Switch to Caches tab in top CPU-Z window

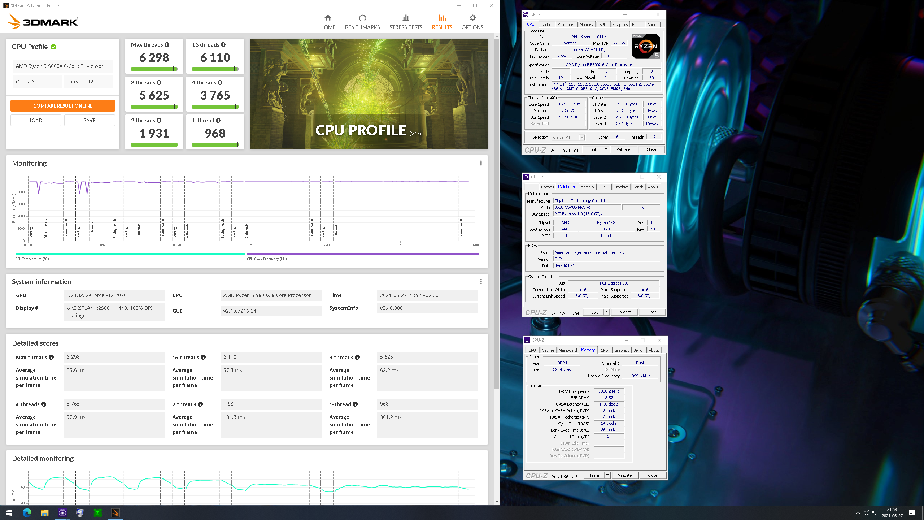click(x=546, y=25)
